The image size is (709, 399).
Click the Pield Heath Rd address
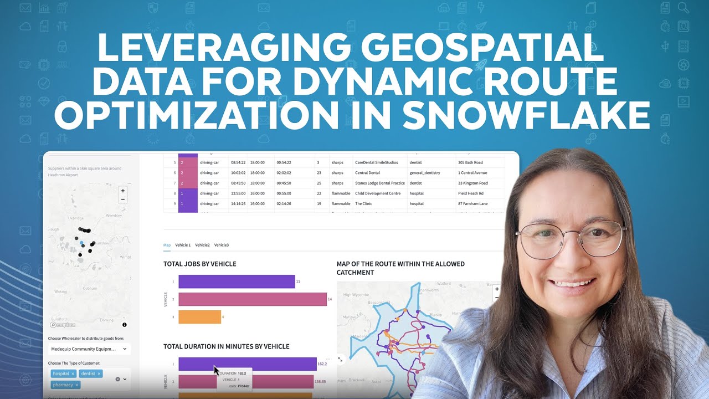click(x=471, y=193)
